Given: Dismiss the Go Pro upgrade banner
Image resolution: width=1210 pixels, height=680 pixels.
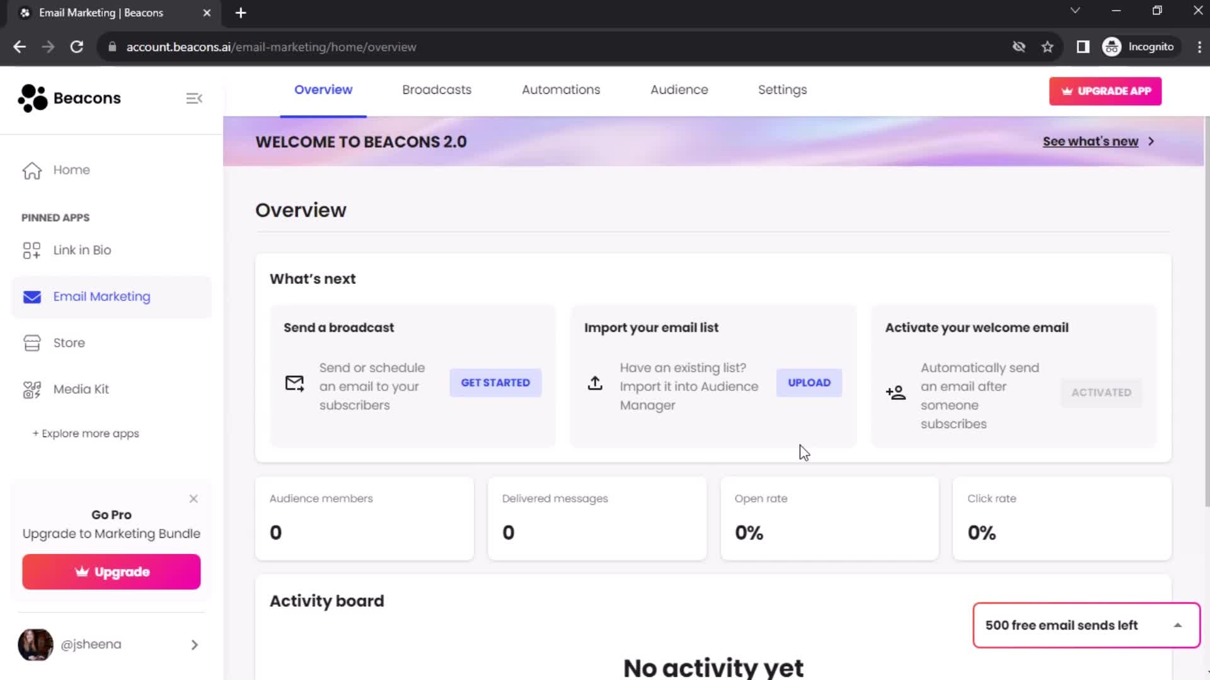Looking at the screenshot, I should 193,497.
